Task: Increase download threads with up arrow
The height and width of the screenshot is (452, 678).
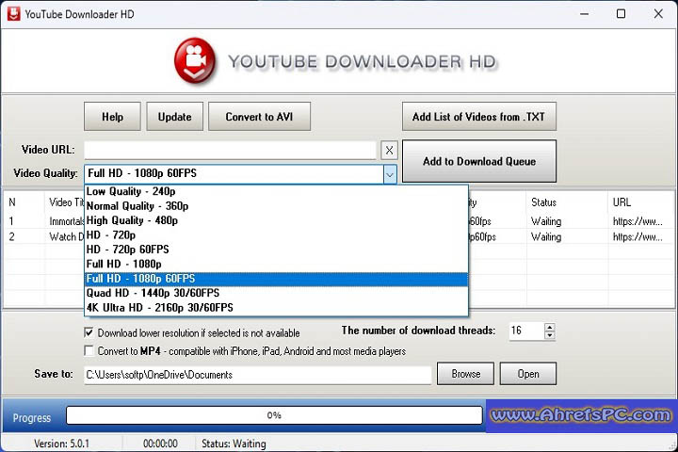Action: 550,327
